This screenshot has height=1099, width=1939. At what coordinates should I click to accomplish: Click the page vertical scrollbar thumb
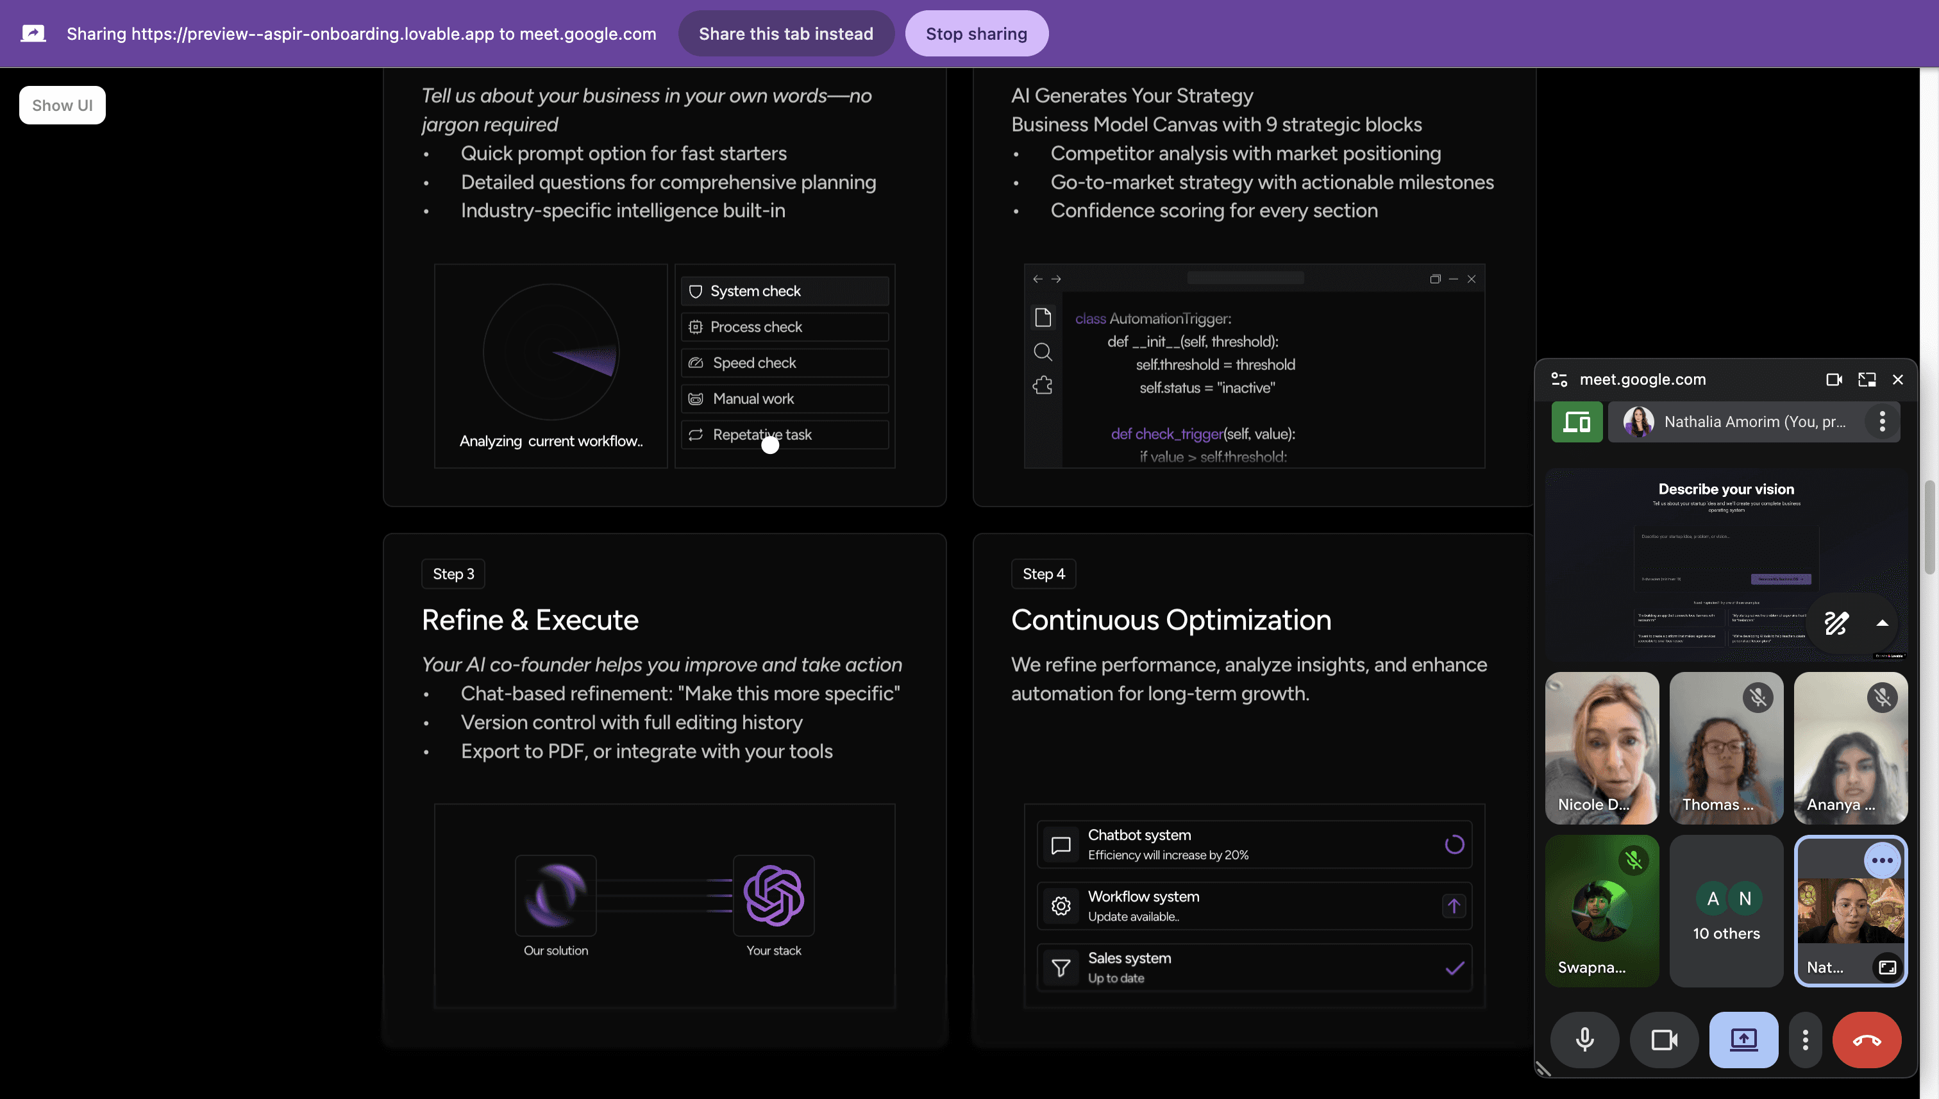click(1931, 526)
